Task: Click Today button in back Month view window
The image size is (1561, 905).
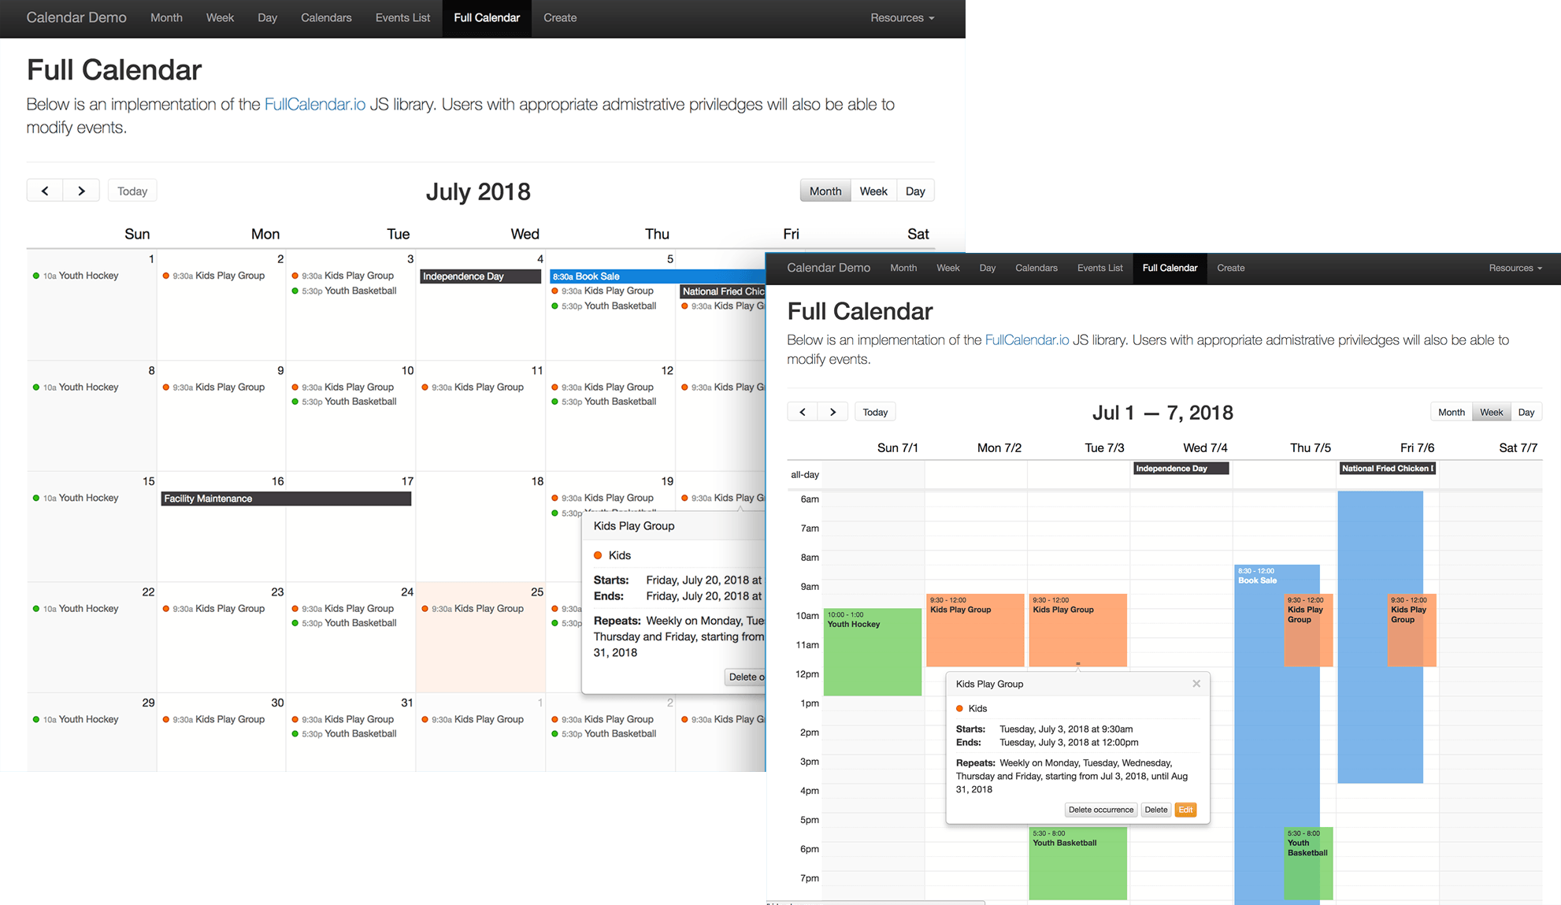Action: click(x=132, y=191)
